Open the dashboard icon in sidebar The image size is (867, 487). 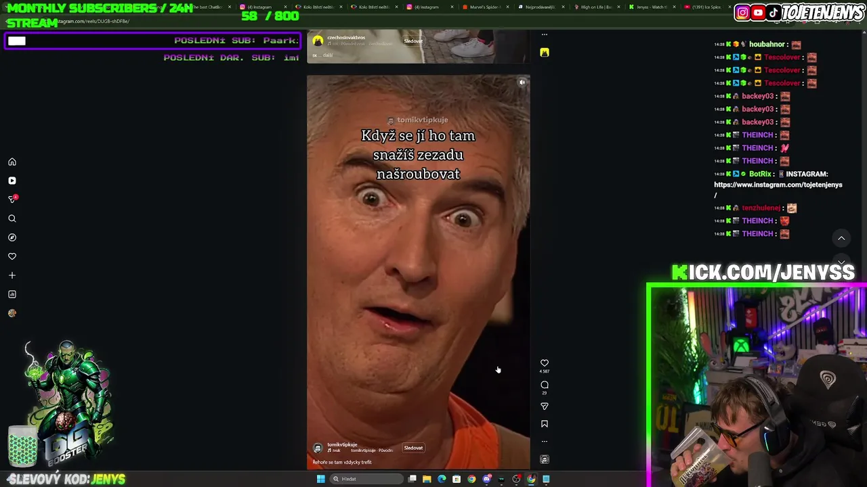click(12, 295)
